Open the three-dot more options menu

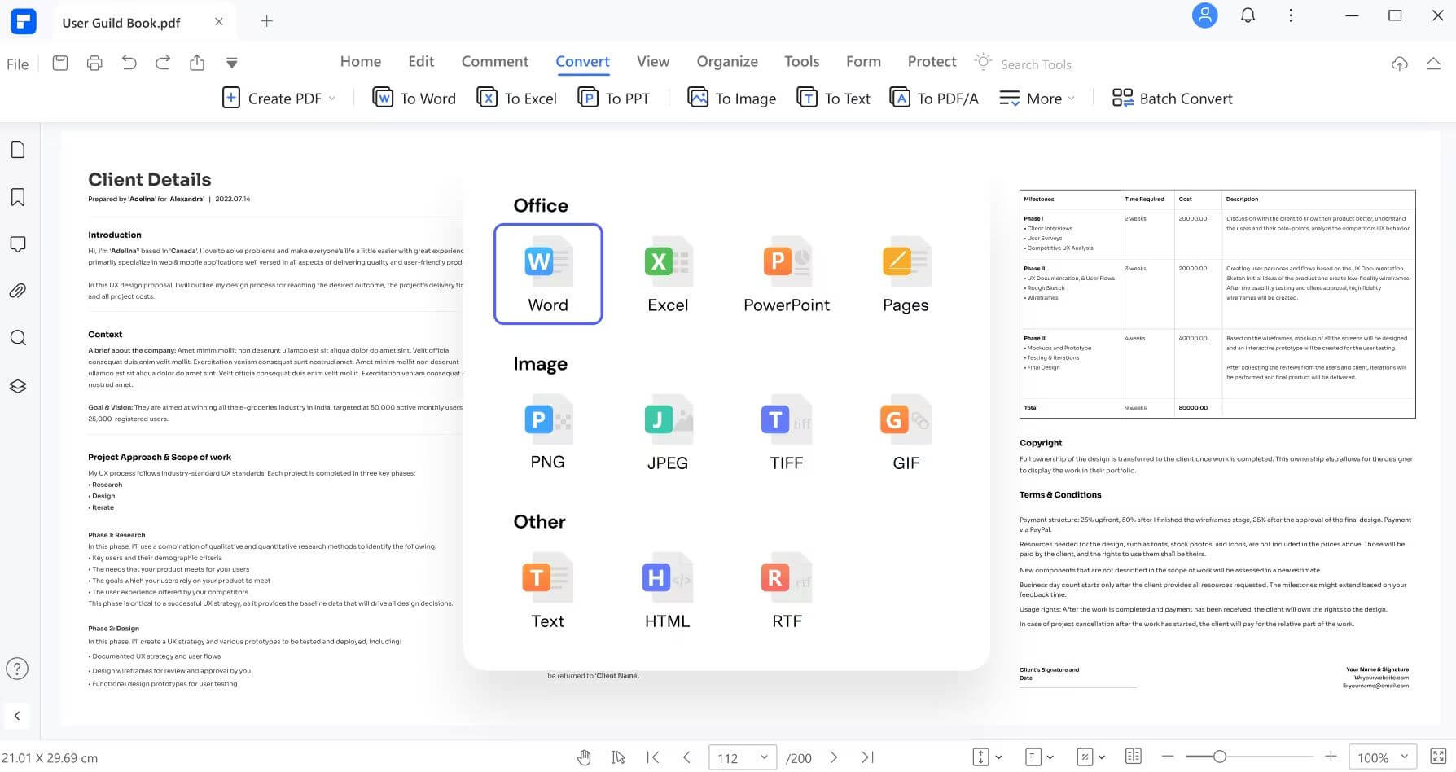[1291, 15]
